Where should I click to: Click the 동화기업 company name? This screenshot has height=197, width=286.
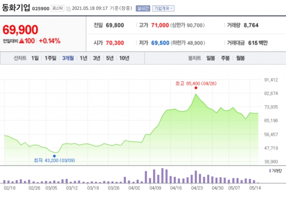coord(16,8)
